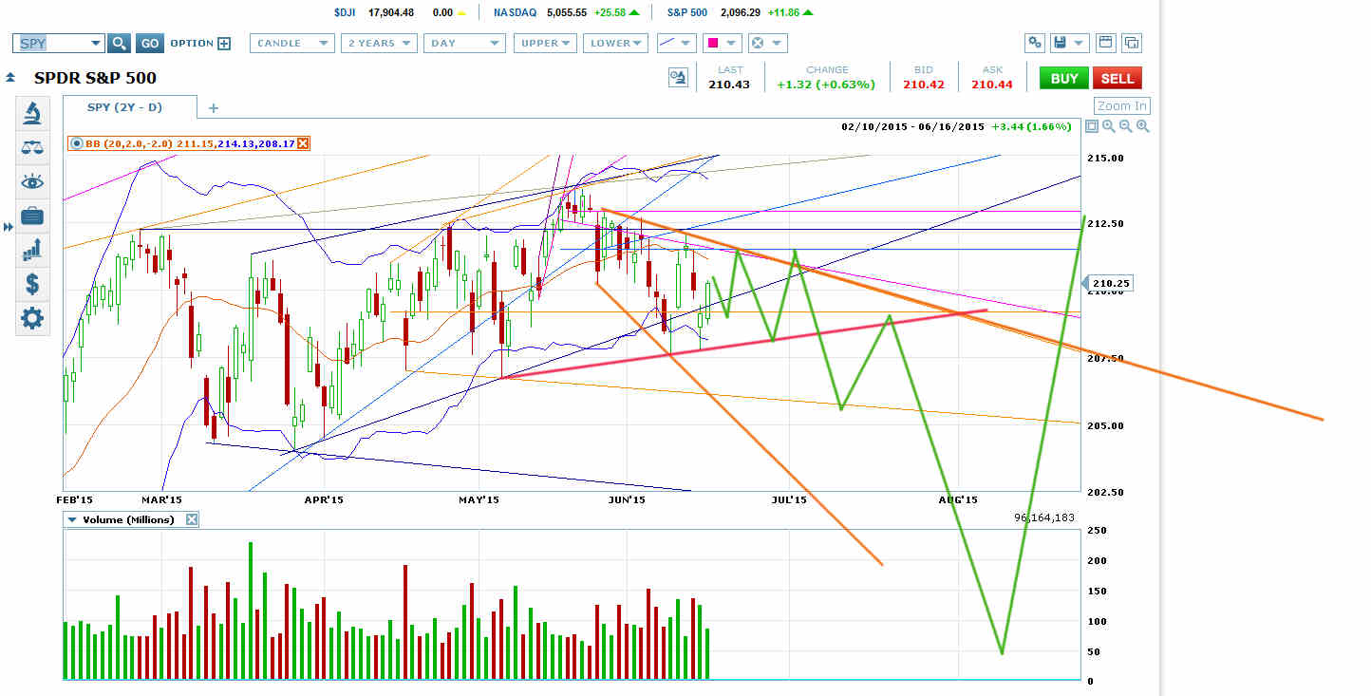Select the SPY (2Y - D) tab
Viewport: 1371px width, 696px height.
(x=130, y=107)
